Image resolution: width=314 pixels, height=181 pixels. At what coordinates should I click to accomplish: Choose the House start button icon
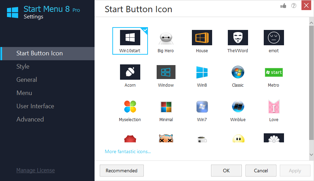click(202, 38)
